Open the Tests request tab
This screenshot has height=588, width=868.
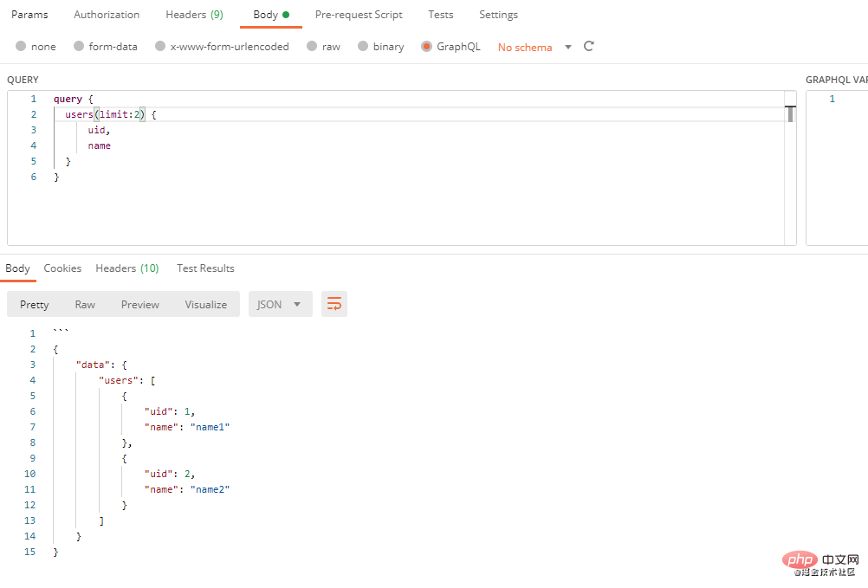point(441,15)
